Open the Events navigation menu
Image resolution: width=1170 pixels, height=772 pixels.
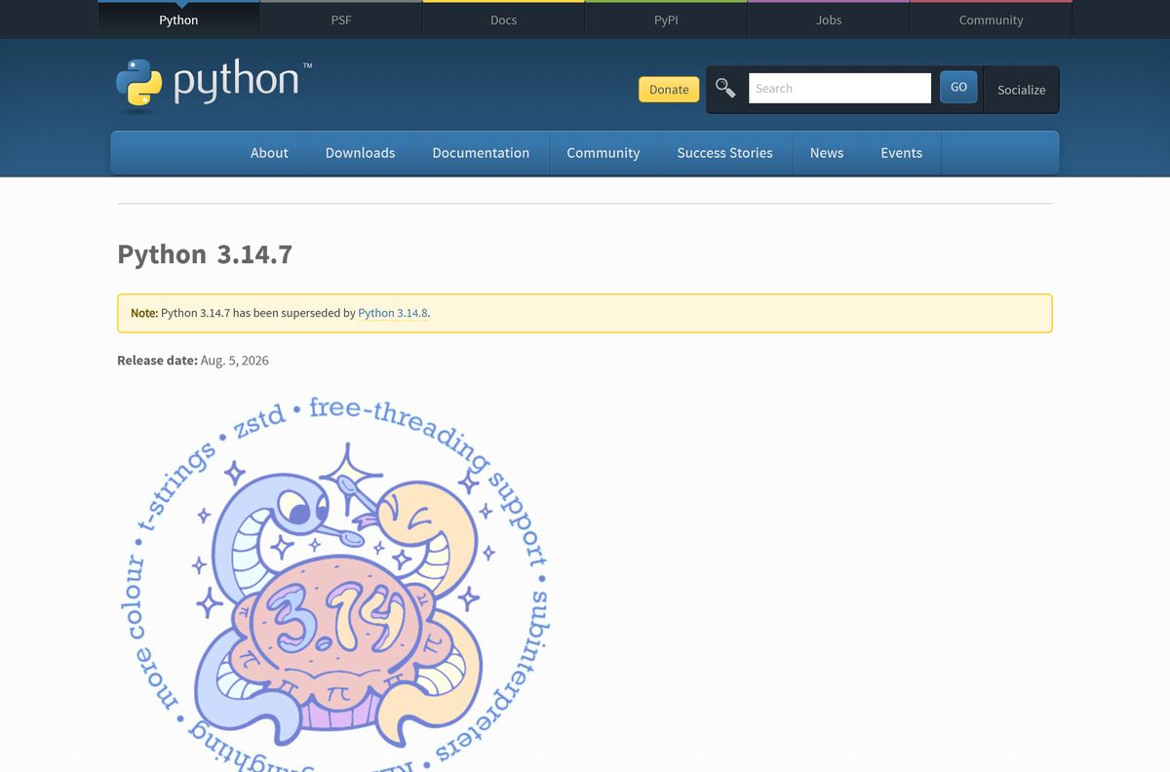coord(901,153)
